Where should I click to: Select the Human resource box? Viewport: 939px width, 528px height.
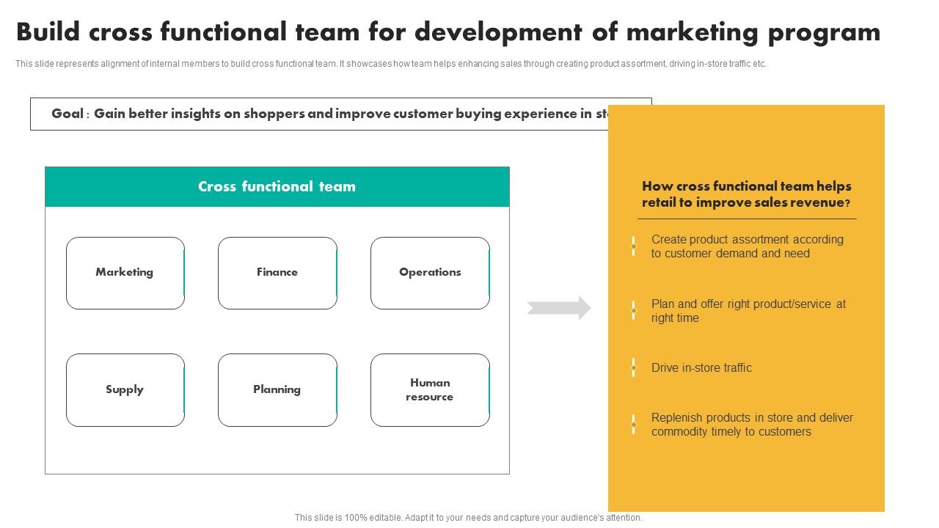430,389
